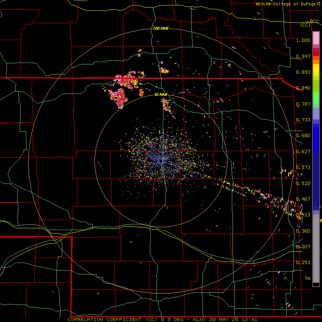
Task: Select the 0.467 value on color scale
Action: tap(303, 199)
